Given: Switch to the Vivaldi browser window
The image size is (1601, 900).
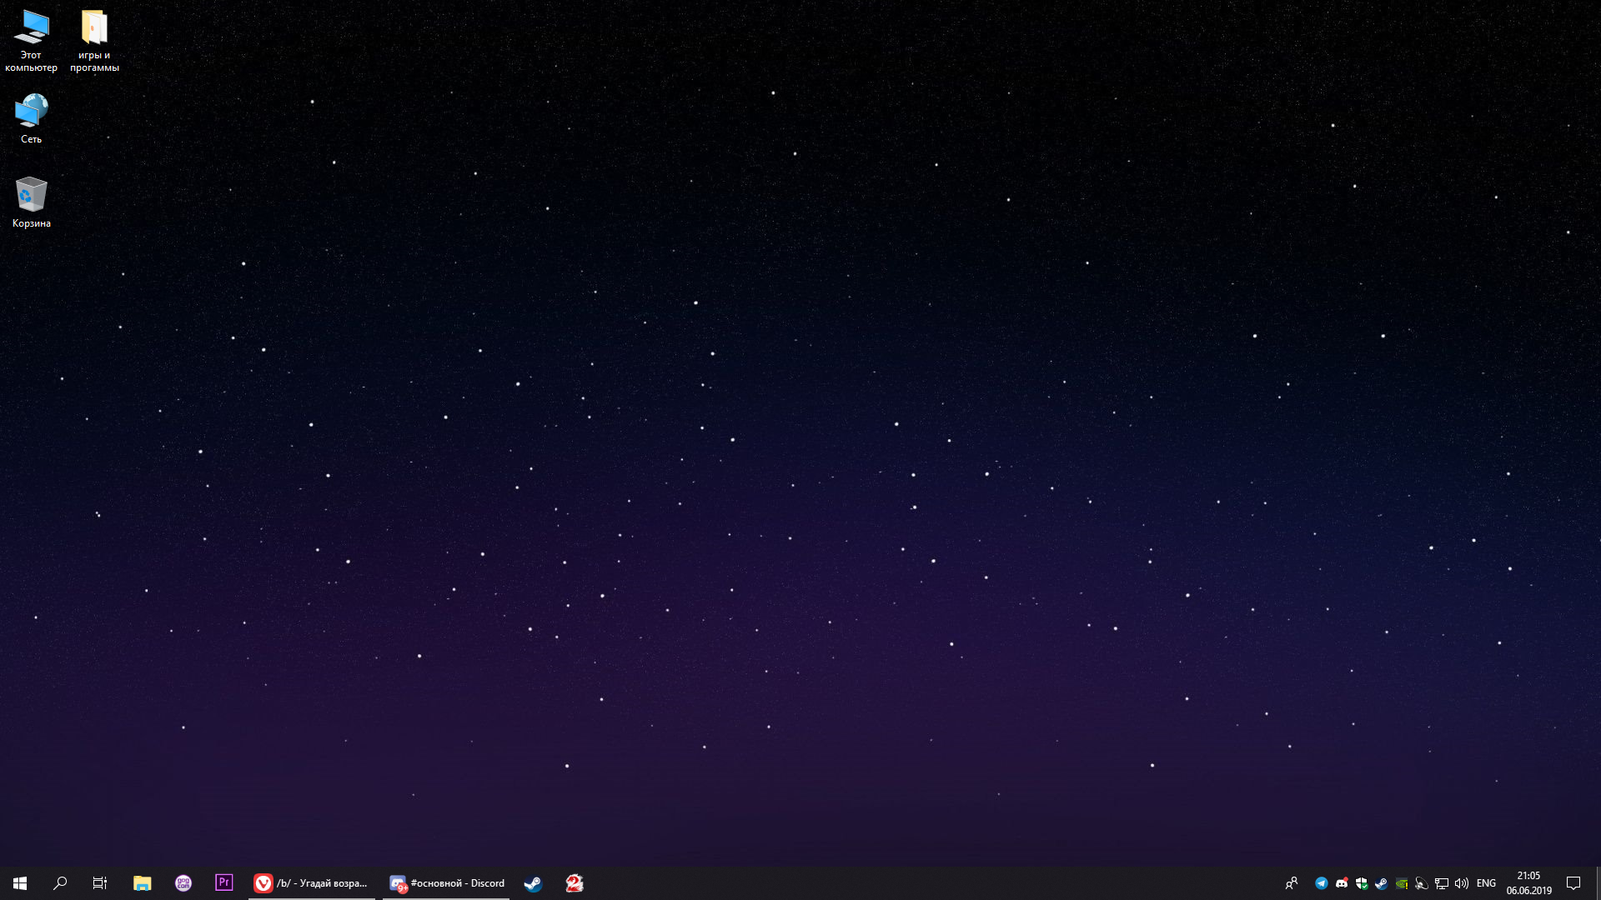Looking at the screenshot, I should [312, 883].
